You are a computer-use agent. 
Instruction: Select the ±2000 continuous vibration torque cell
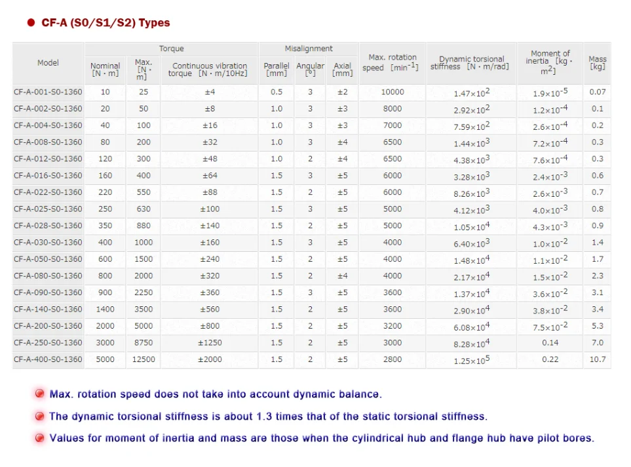(x=210, y=359)
